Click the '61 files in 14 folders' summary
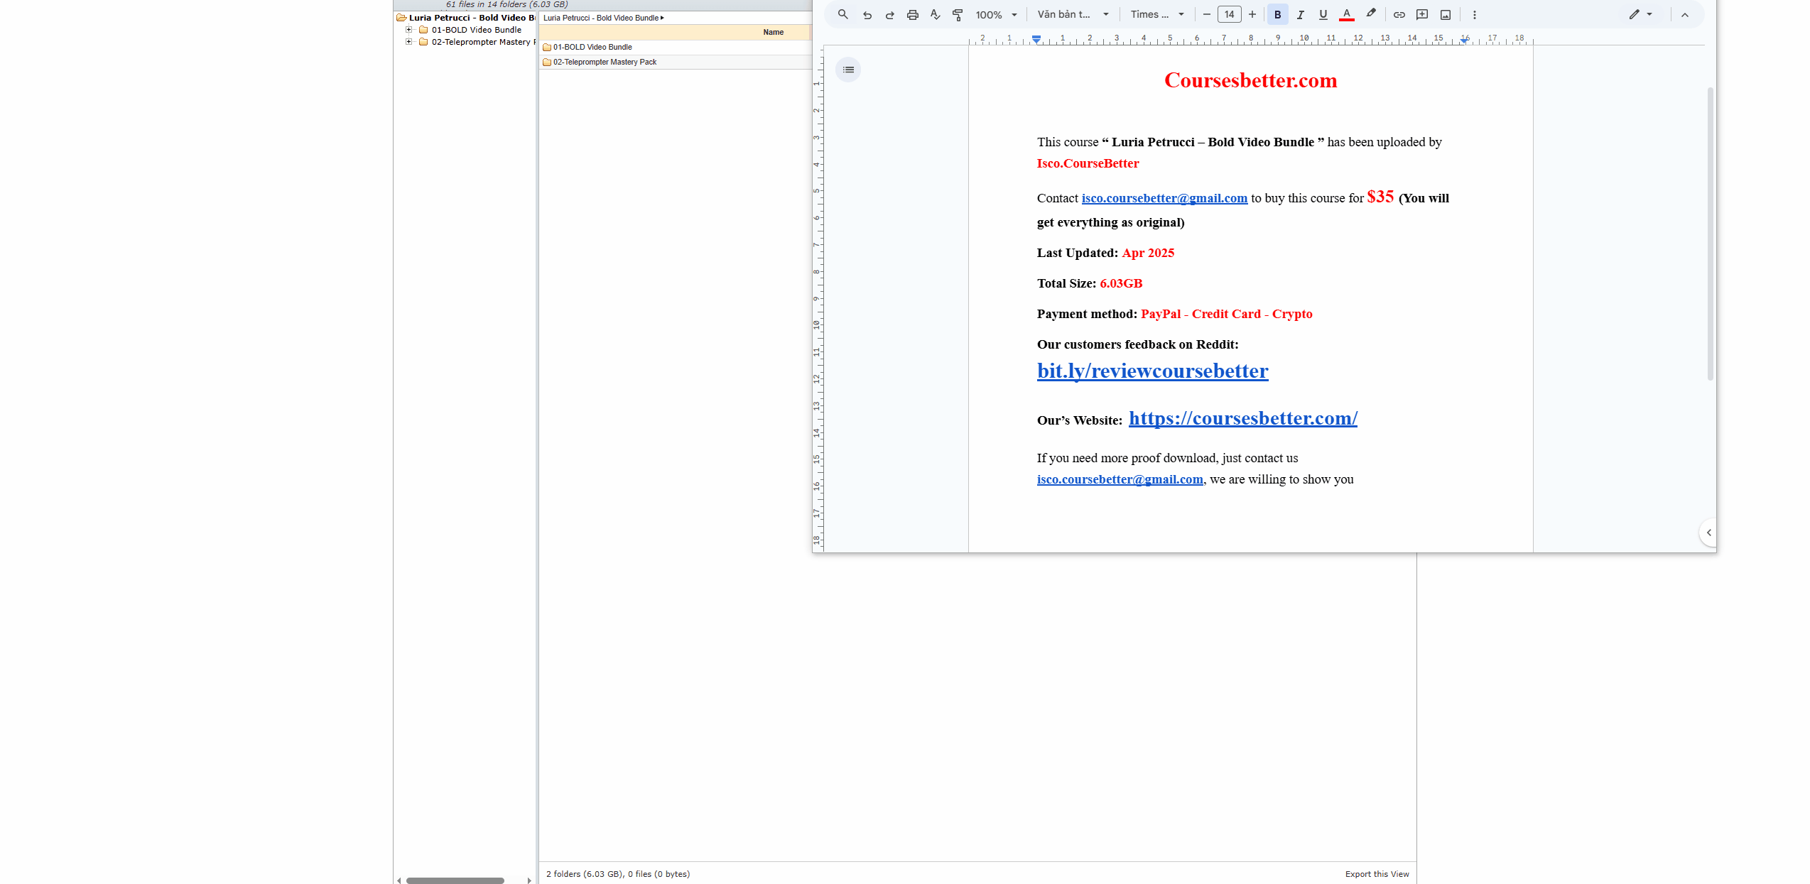The height and width of the screenshot is (884, 1810). coord(506,4)
